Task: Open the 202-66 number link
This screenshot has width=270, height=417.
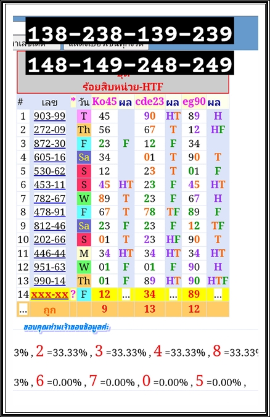Action: tap(49, 239)
